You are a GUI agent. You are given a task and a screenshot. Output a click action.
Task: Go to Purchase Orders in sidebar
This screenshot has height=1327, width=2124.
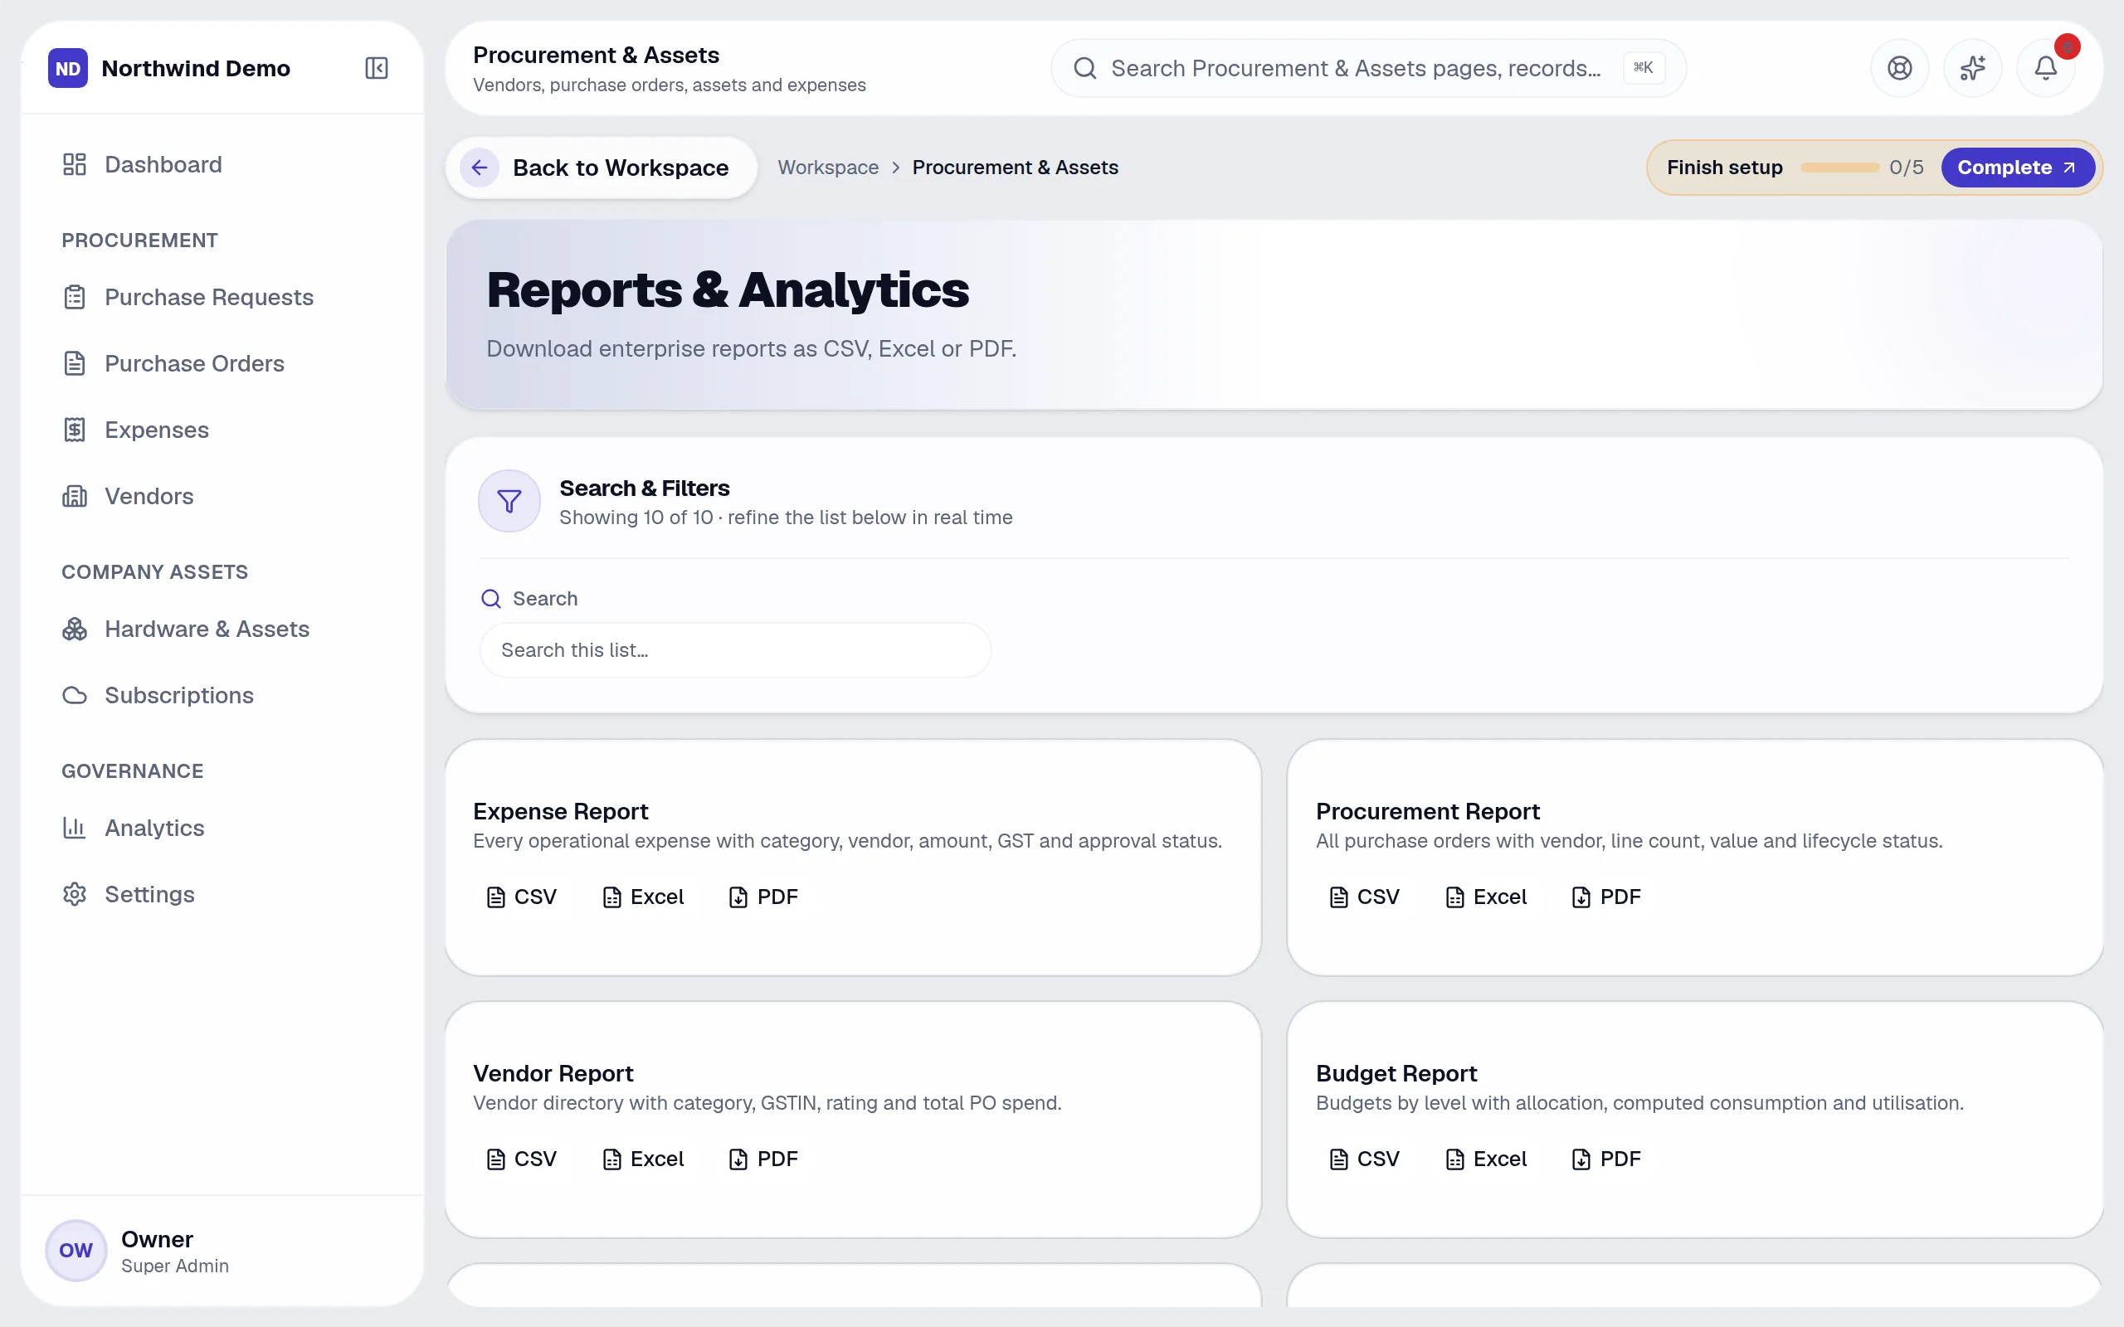tap(222, 363)
